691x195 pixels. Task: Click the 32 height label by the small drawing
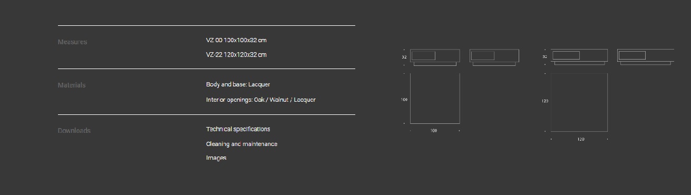[x=404, y=57]
